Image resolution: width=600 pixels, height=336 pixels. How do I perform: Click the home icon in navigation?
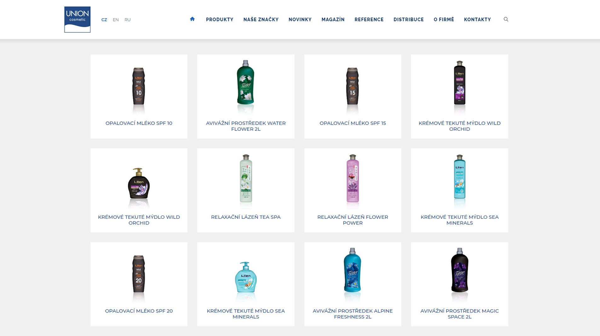[x=192, y=19]
